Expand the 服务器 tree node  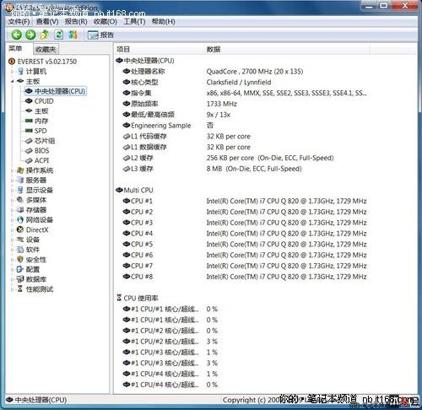[x=12, y=181]
